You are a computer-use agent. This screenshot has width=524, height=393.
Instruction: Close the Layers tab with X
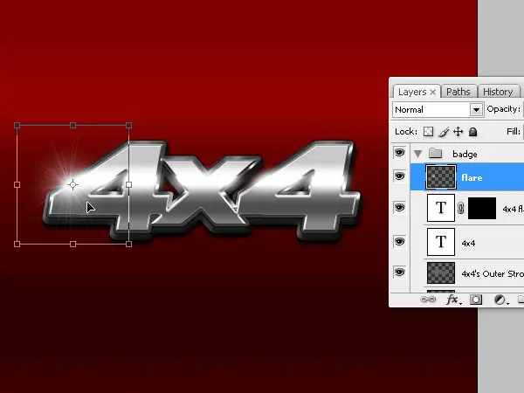point(433,92)
